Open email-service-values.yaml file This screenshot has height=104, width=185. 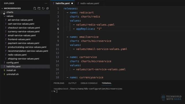(x=22, y=36)
